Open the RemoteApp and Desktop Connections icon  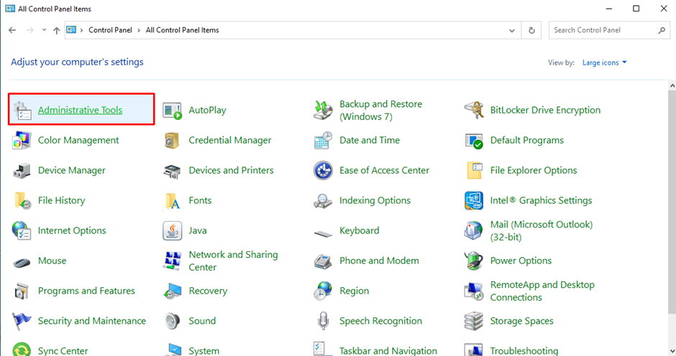tap(474, 291)
